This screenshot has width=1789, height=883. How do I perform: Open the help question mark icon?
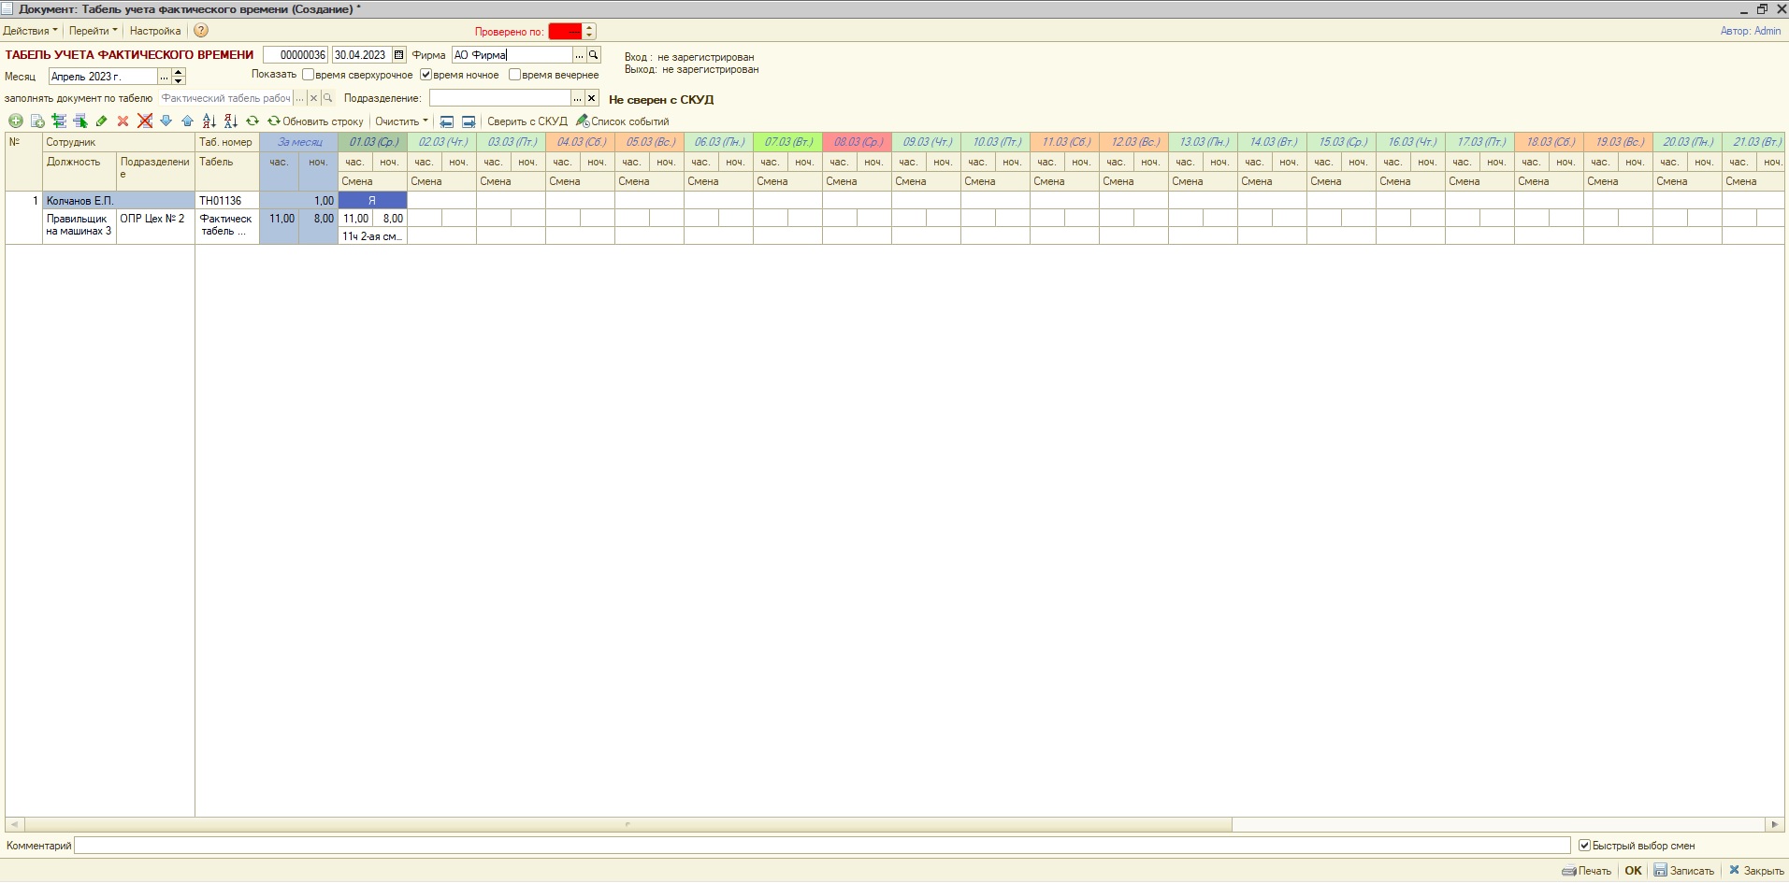201,31
